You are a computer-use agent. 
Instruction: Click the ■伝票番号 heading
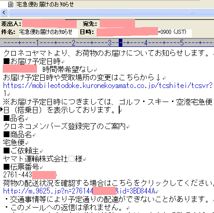21,167
